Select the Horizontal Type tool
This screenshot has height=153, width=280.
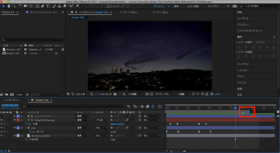pos(48,6)
